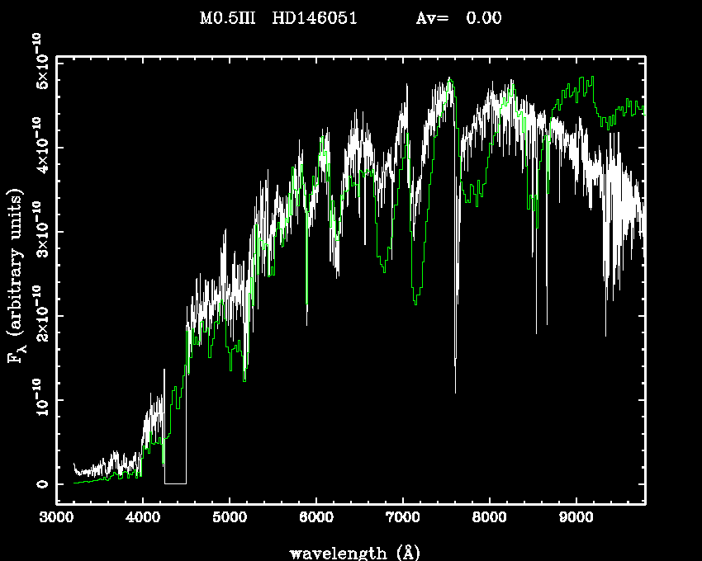Click the 4000 x-axis tick label
Image resolution: width=702 pixels, height=561 pixels.
142,518
